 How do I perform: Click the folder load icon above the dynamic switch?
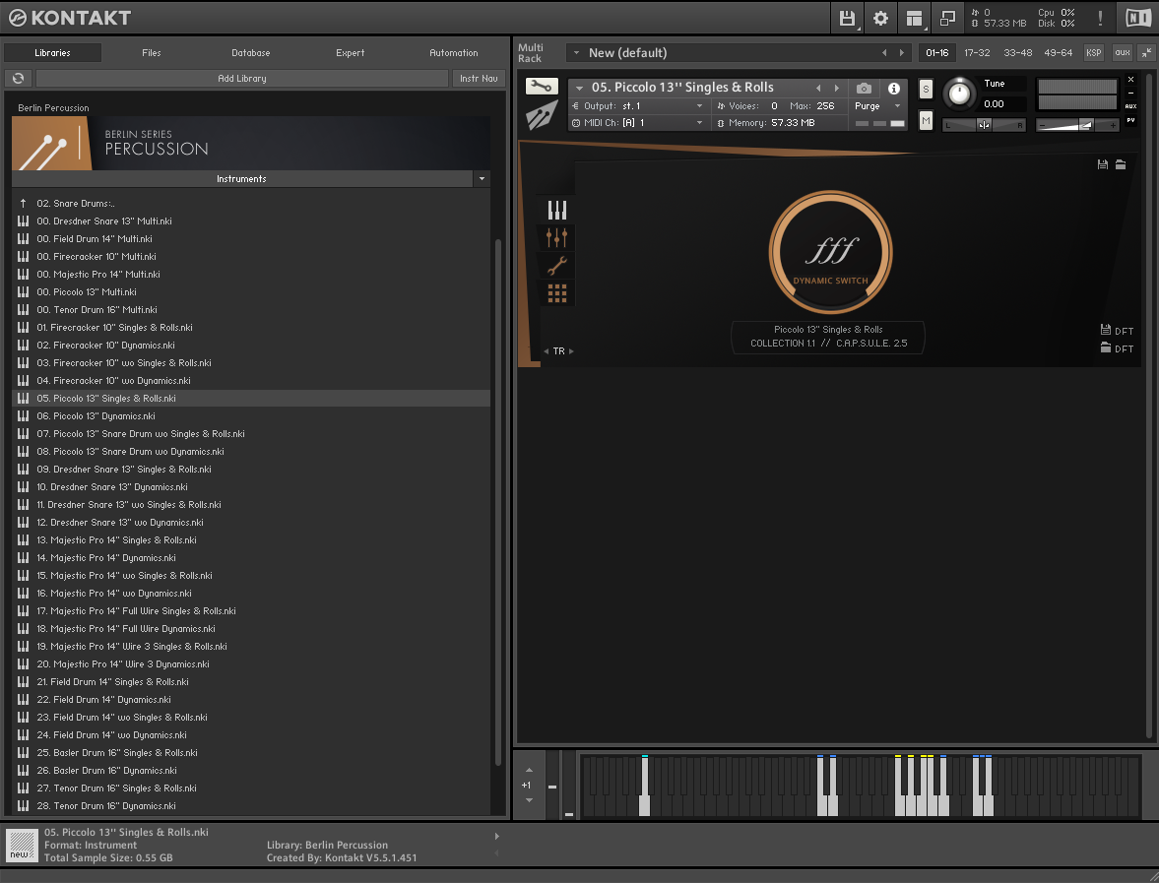(1121, 164)
